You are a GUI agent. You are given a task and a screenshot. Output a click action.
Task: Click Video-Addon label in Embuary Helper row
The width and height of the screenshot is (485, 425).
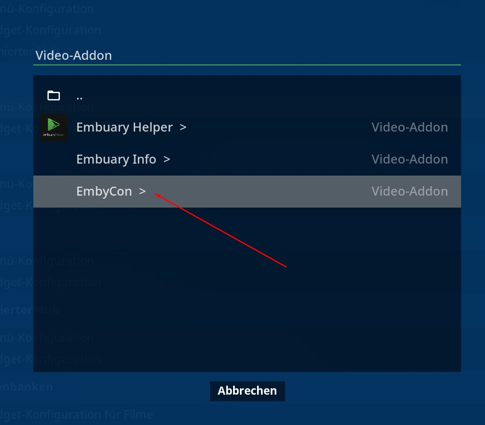[410, 127]
